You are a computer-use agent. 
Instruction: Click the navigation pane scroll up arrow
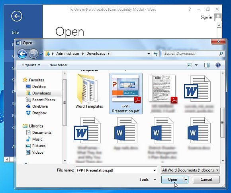[x=65, y=73]
